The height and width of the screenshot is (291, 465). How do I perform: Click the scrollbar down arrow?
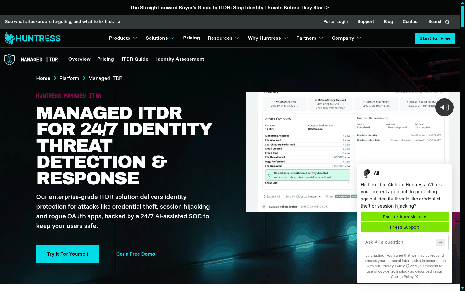pyautogui.click(x=462, y=288)
